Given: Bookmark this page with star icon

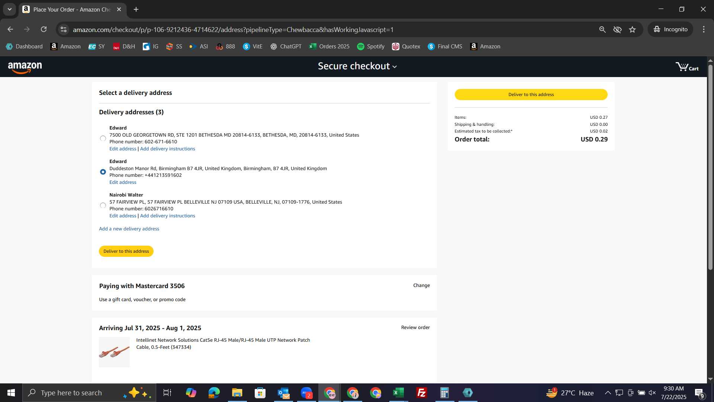Looking at the screenshot, I should [632, 29].
